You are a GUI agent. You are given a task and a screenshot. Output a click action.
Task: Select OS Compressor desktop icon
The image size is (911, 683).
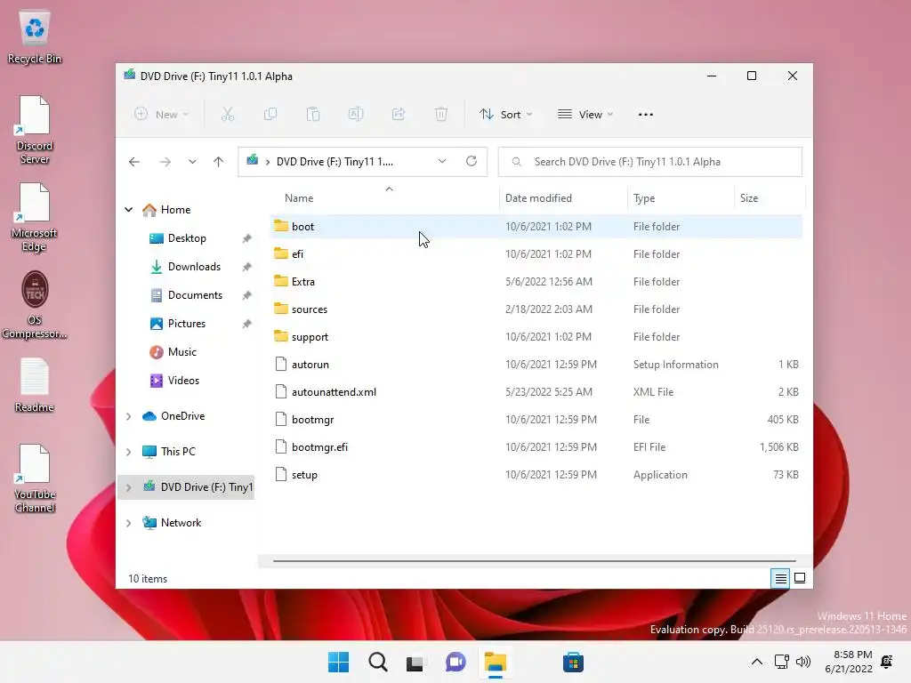click(35, 305)
